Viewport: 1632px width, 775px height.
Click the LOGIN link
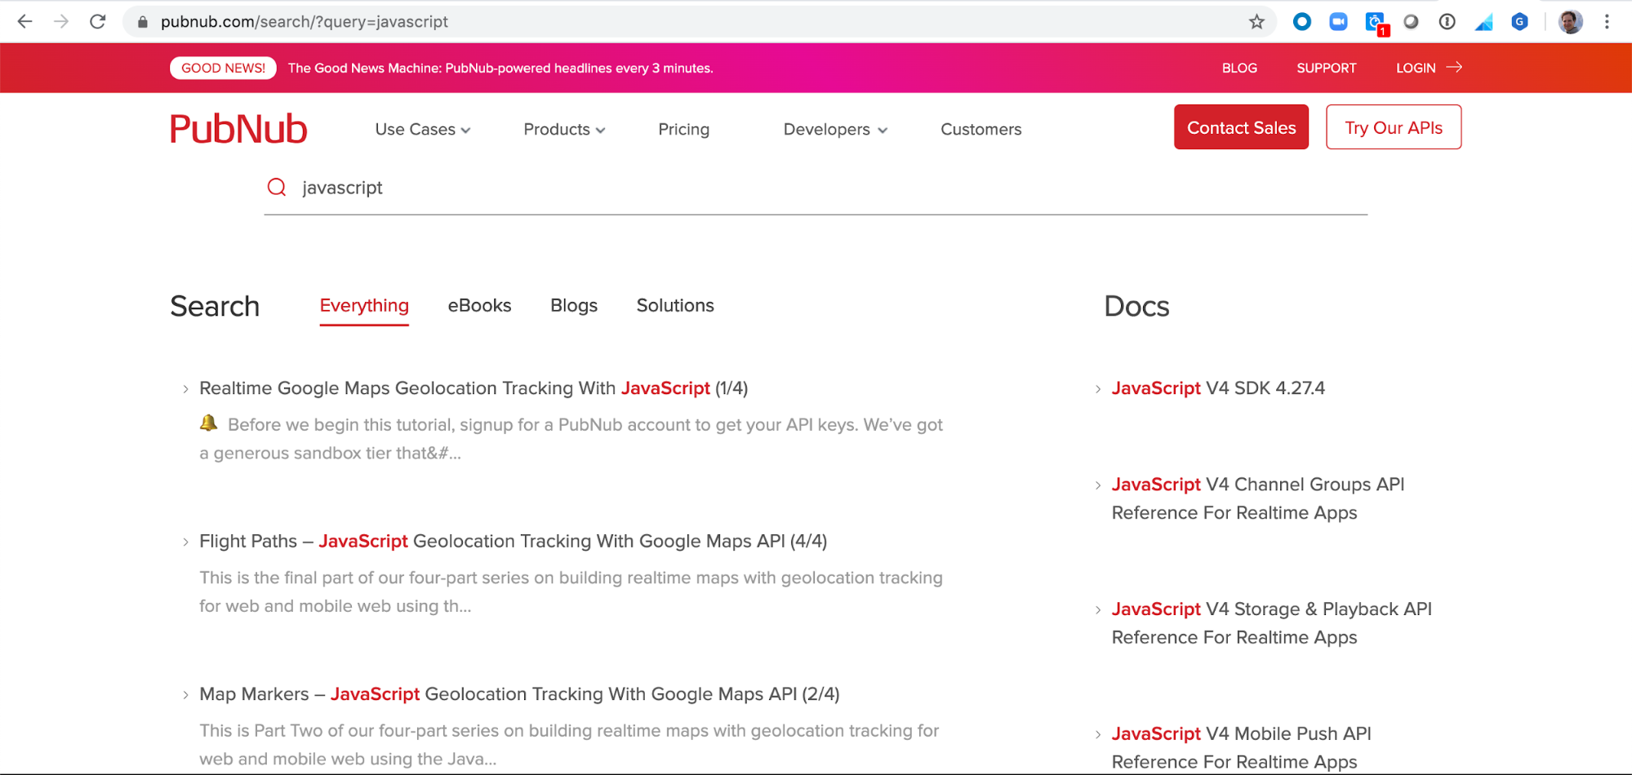(x=1416, y=69)
